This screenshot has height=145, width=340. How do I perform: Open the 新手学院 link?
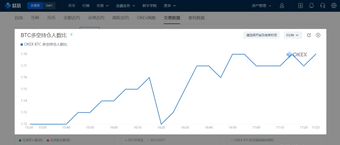pos(149,6)
